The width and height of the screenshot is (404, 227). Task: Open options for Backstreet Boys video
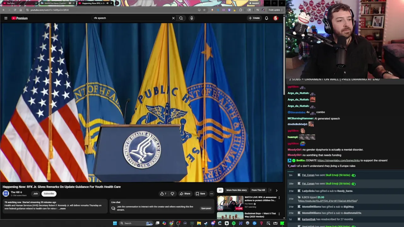279,214
